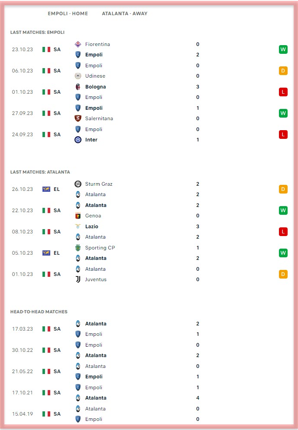Click the EL flag icon on 26.10.23 match
Viewport: 298px width, 430px height.
tap(46, 189)
